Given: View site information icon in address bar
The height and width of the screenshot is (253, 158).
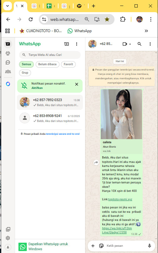Looking at the screenshot, I should tap(44, 20).
